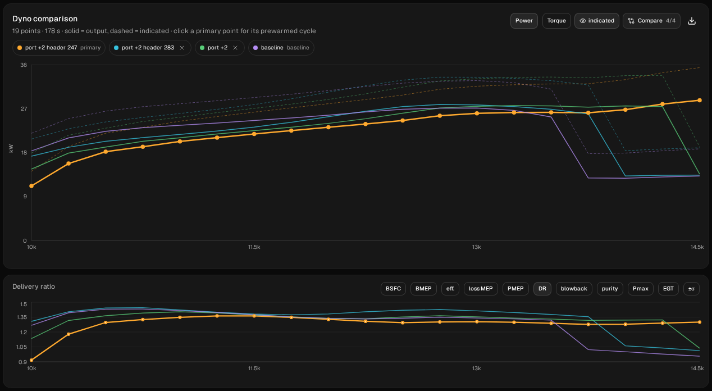Show the purity metric
The height and width of the screenshot is (391, 712).
(610, 289)
